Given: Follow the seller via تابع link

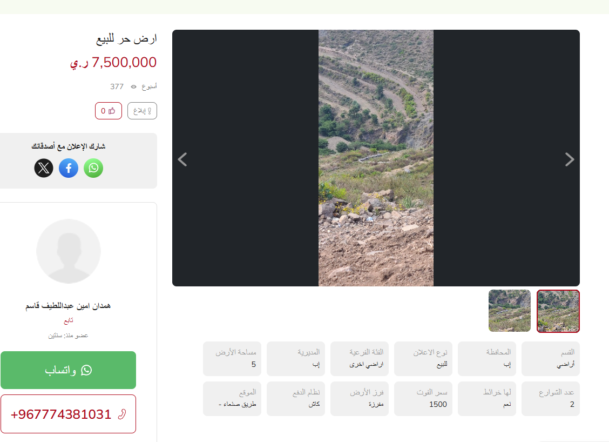Looking at the screenshot, I should coord(69,321).
